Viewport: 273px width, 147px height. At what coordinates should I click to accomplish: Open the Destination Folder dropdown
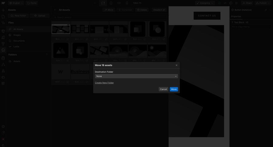[136, 76]
